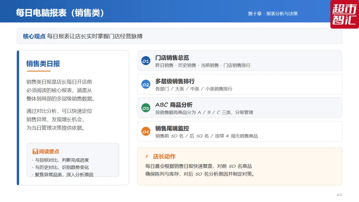Click the lightning bolt icon beside 店长动作
This screenshot has height=202, width=359.
point(147,156)
